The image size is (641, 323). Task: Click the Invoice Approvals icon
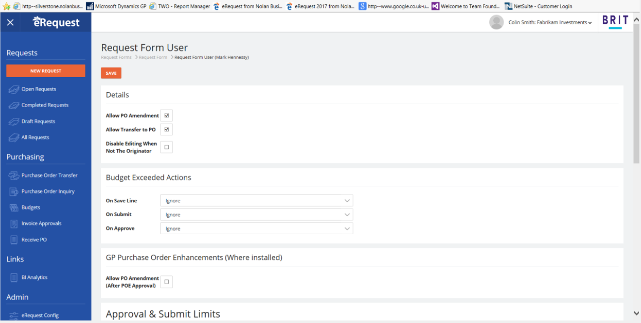tap(14, 224)
